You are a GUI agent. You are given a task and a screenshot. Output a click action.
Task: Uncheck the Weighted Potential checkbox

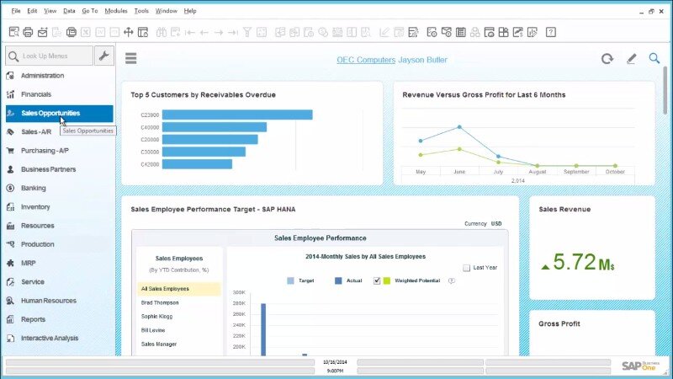click(x=376, y=280)
